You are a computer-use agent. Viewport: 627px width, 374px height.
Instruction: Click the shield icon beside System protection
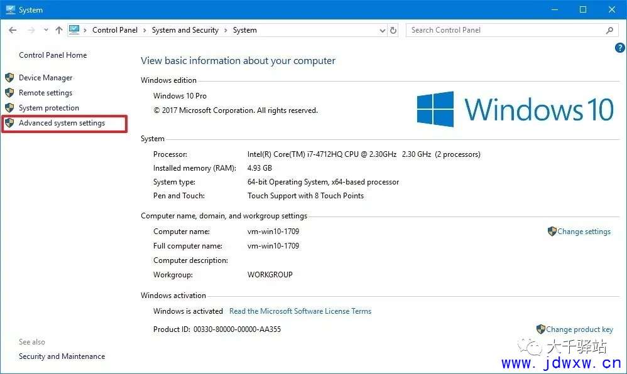click(9, 108)
